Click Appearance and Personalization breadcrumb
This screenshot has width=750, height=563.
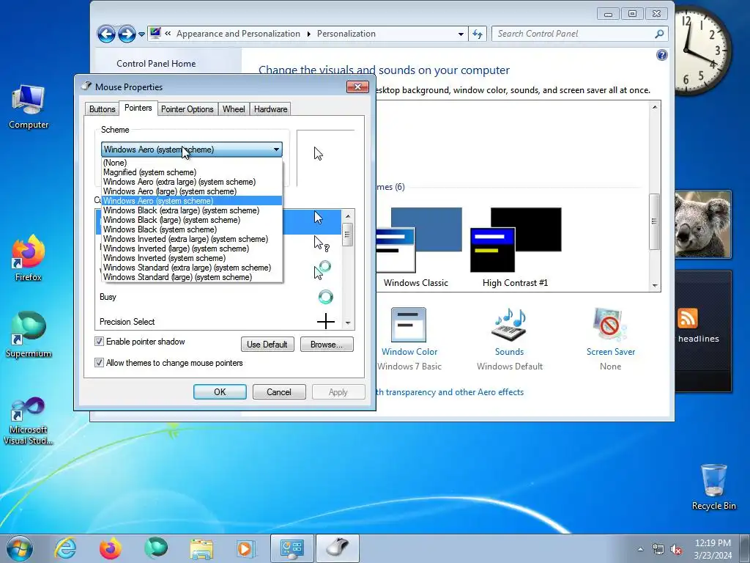pyautogui.click(x=238, y=34)
